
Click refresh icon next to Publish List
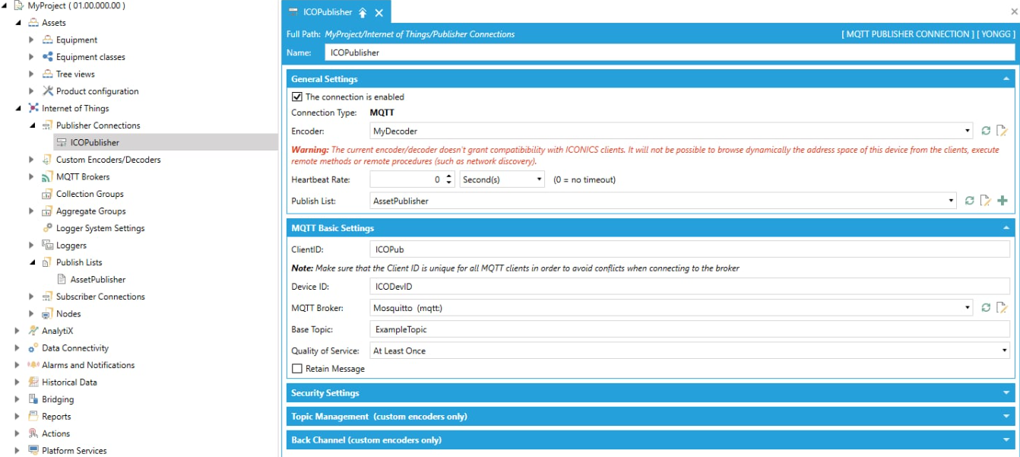pos(969,201)
